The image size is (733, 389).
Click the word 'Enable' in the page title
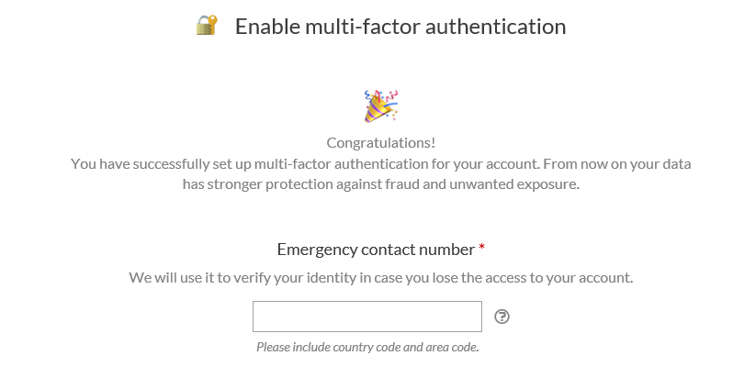(267, 27)
